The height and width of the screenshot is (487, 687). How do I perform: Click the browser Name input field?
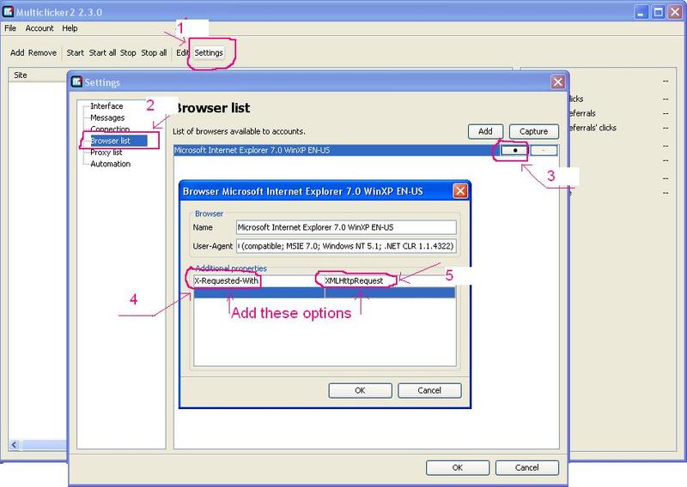tap(346, 227)
